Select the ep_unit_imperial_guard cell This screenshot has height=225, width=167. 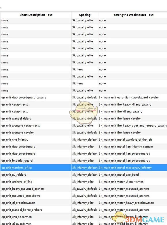click(x=36, y=161)
